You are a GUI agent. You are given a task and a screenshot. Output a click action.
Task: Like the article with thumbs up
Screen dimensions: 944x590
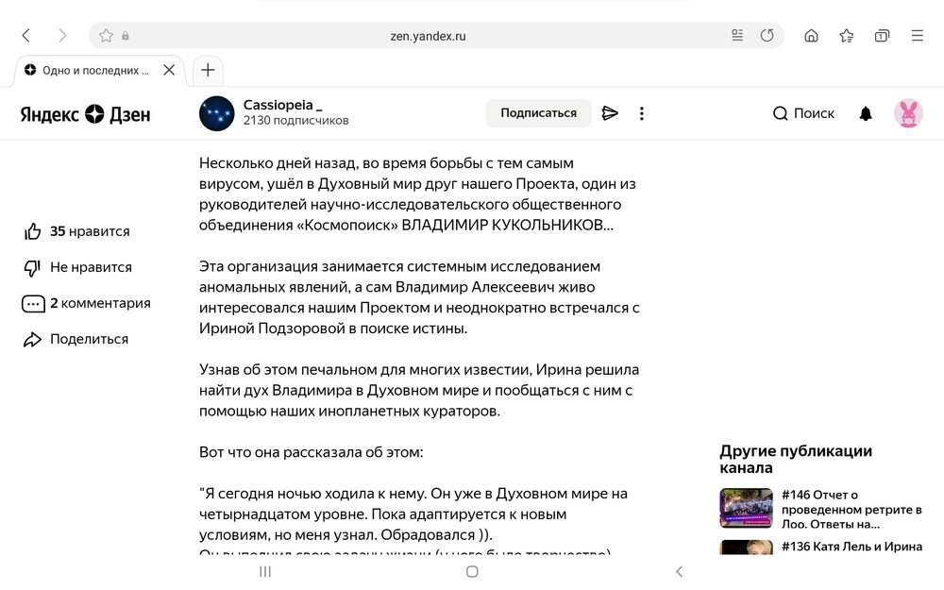tap(33, 231)
